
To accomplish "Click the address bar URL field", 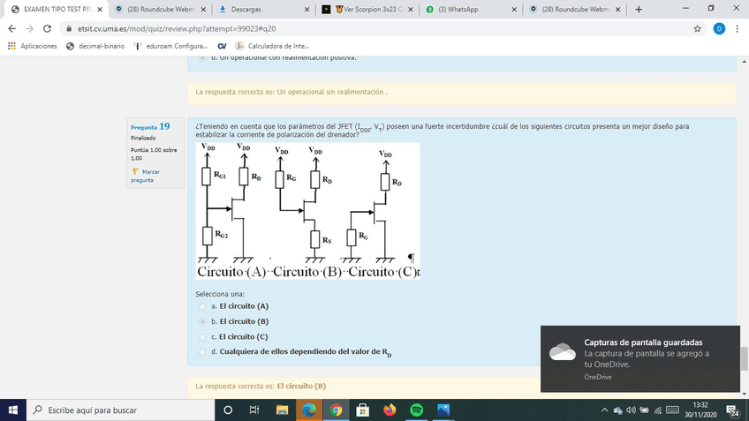I will click(353, 28).
